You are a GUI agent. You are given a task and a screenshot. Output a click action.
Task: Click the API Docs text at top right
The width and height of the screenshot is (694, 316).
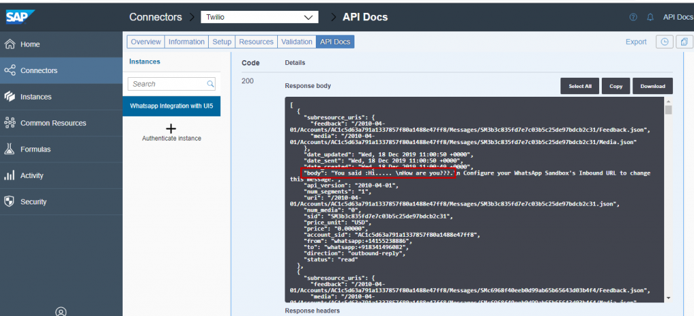pos(678,17)
